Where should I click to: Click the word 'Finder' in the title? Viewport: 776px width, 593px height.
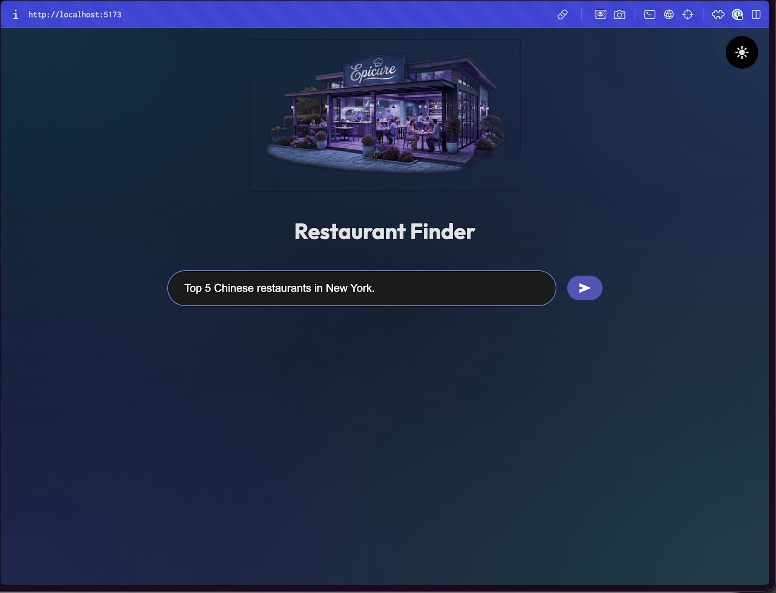(442, 232)
